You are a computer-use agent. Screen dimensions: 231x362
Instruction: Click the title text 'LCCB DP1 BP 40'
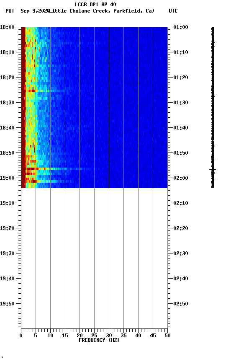tap(95, 4)
